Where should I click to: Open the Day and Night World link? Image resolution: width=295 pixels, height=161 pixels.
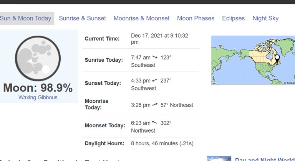[265, 159]
